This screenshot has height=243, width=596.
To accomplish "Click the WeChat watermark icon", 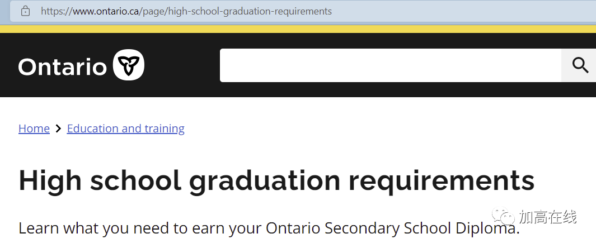I will [503, 217].
